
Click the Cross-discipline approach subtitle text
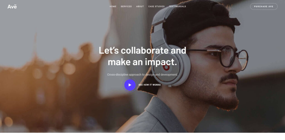click(x=142, y=74)
